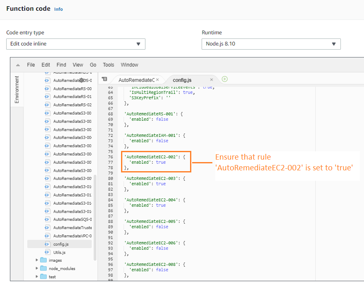Open the File menu
The width and height of the screenshot is (364, 282).
(x=31, y=65)
